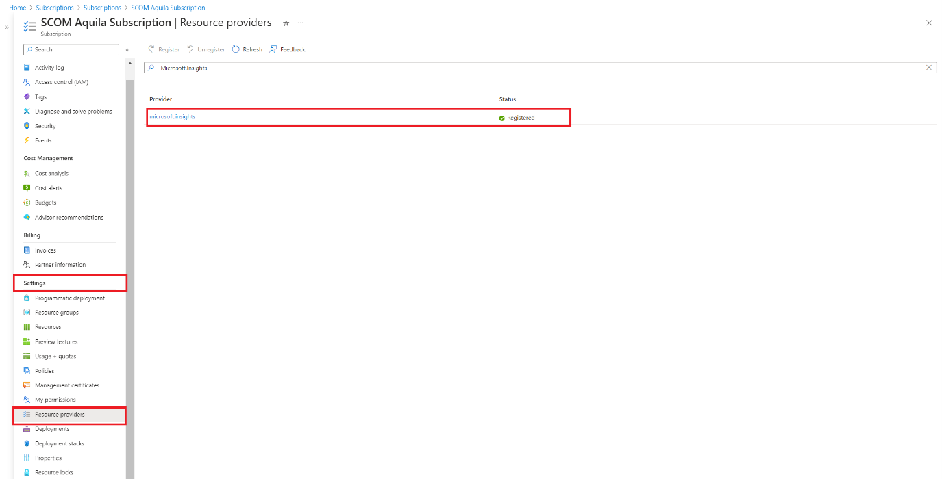The height and width of the screenshot is (479, 942).
Task: Clear the Microsoft.Insights search filter
Action: pos(929,67)
